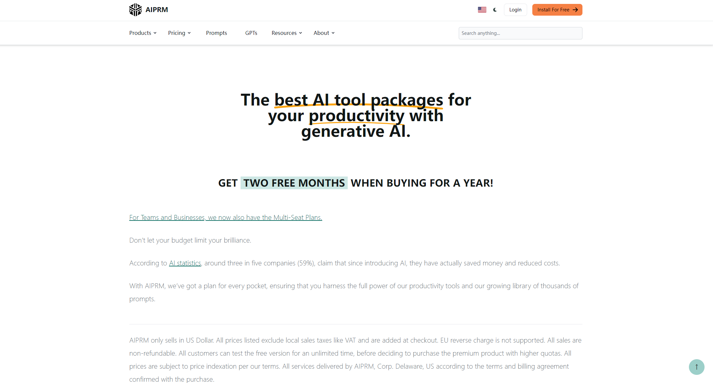
Task: Click the AIPRM brand name text
Action: 157,10
